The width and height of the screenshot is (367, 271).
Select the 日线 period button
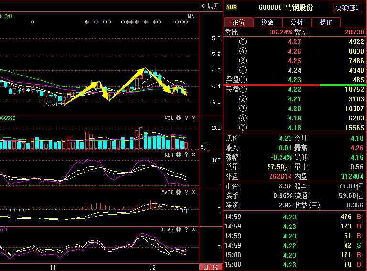(x=211, y=267)
